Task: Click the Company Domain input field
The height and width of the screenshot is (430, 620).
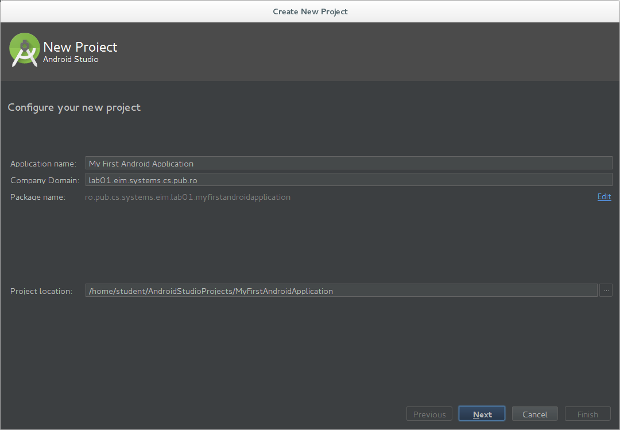Action: [349, 180]
